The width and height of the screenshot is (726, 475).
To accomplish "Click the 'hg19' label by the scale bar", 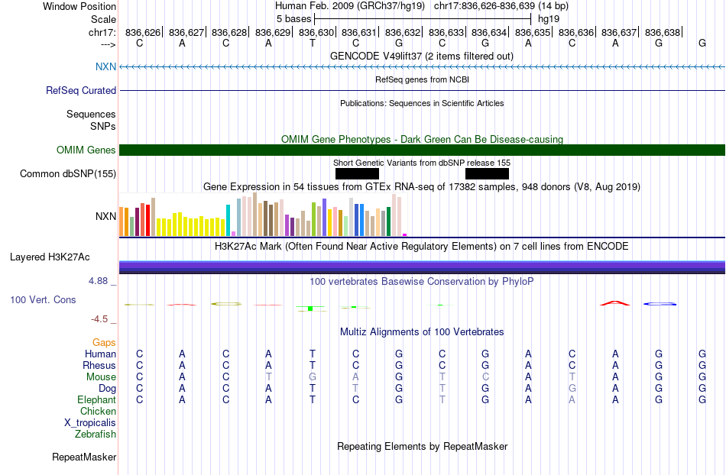I will [x=549, y=19].
